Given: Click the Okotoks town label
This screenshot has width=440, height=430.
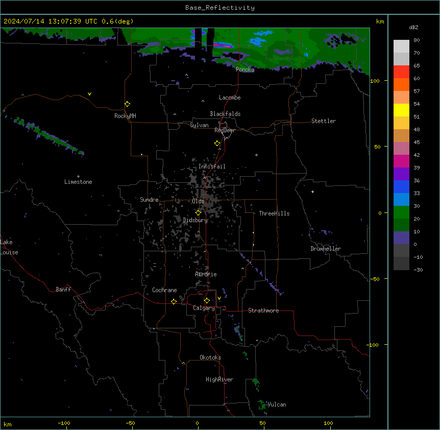Looking at the screenshot, I should 210,357.
